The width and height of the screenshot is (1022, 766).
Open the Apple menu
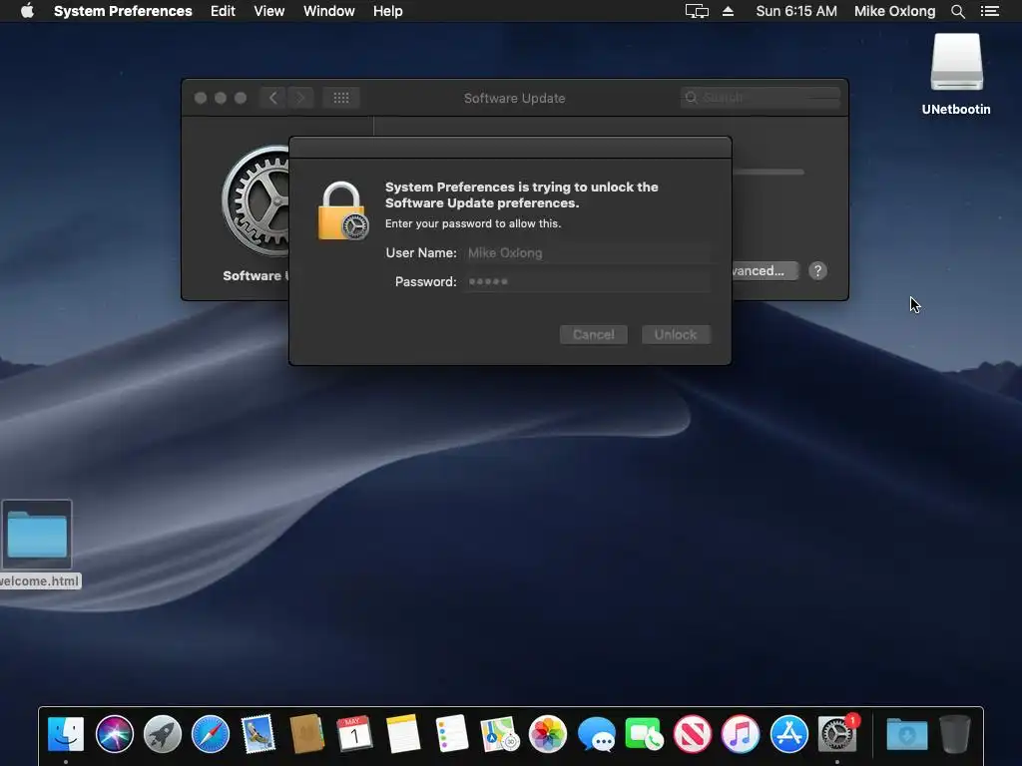[27, 11]
